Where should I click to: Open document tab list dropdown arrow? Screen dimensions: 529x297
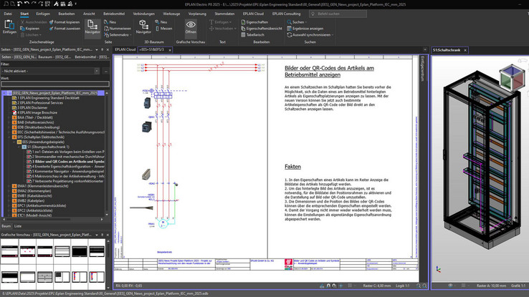[x=425, y=50]
